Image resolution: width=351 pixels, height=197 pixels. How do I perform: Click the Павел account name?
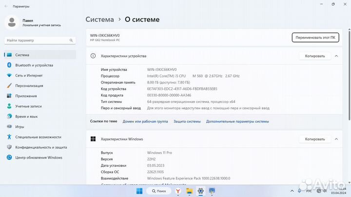[28, 20]
